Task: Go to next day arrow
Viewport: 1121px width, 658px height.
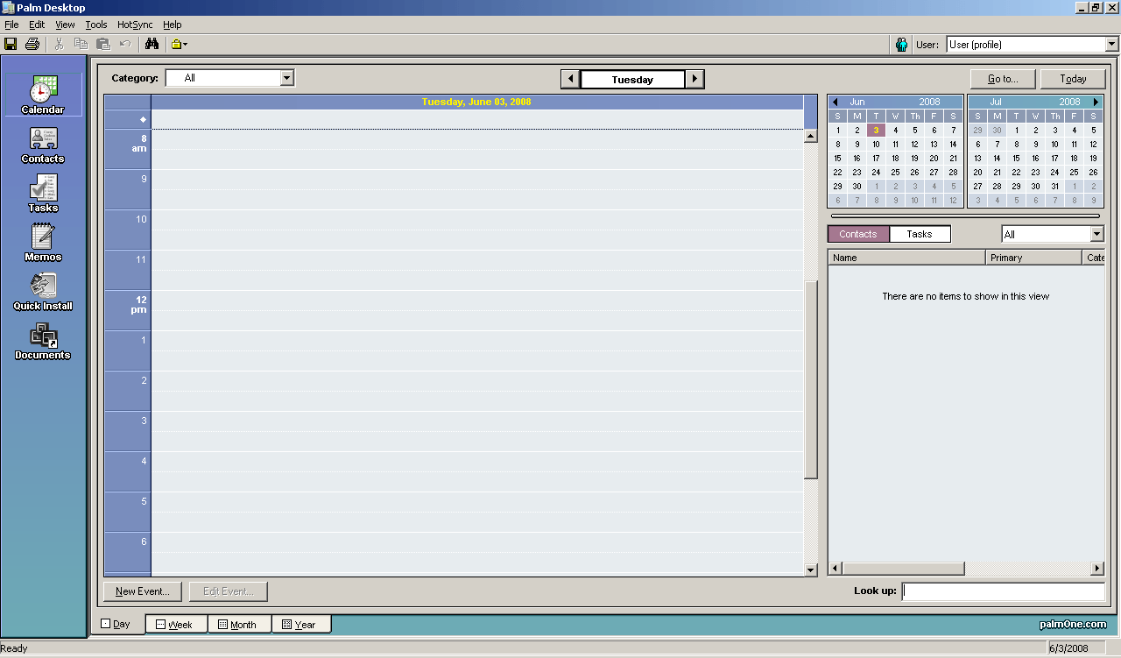Action: click(694, 79)
